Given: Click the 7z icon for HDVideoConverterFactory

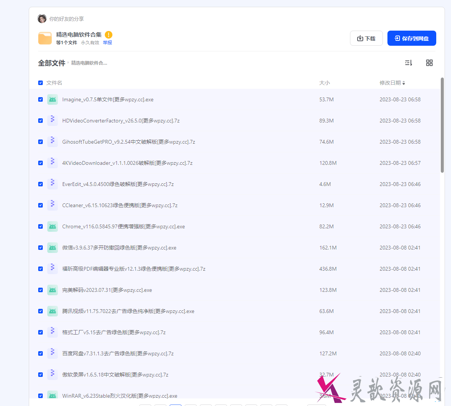Looking at the screenshot, I should tap(52, 121).
